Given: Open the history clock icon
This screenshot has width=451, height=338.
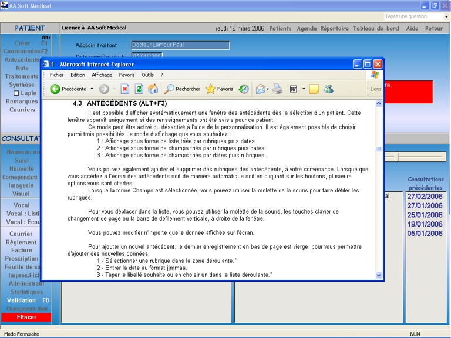Looking at the screenshot, I should point(244,89).
